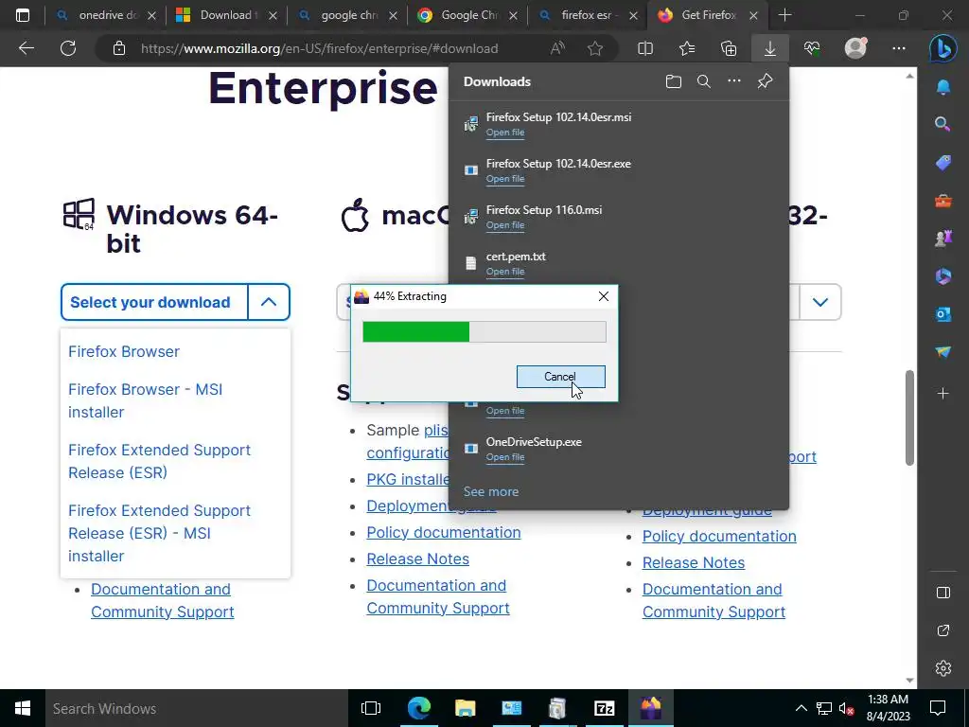This screenshot has height=727, width=969.
Task: Open the Action Center notifications icon
Action: point(938,708)
